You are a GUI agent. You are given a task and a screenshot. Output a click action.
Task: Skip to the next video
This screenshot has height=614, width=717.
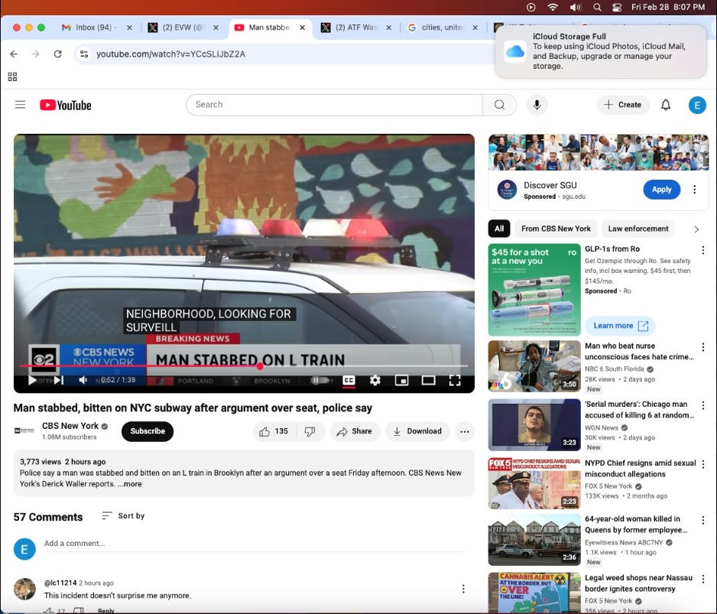click(59, 380)
